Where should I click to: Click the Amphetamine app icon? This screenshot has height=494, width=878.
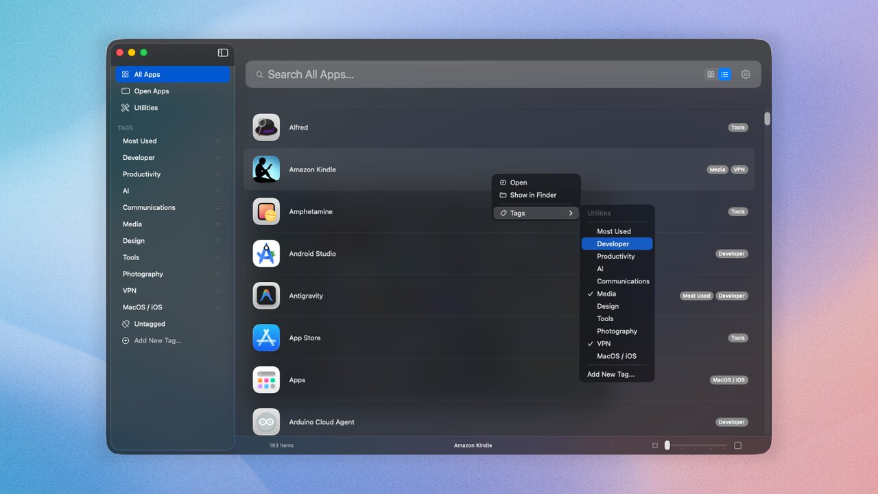(266, 211)
